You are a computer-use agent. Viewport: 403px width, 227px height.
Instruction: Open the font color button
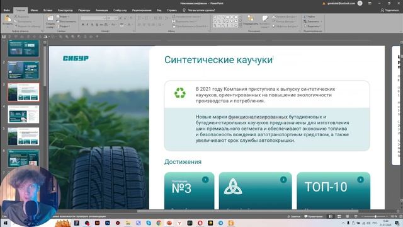(128, 25)
